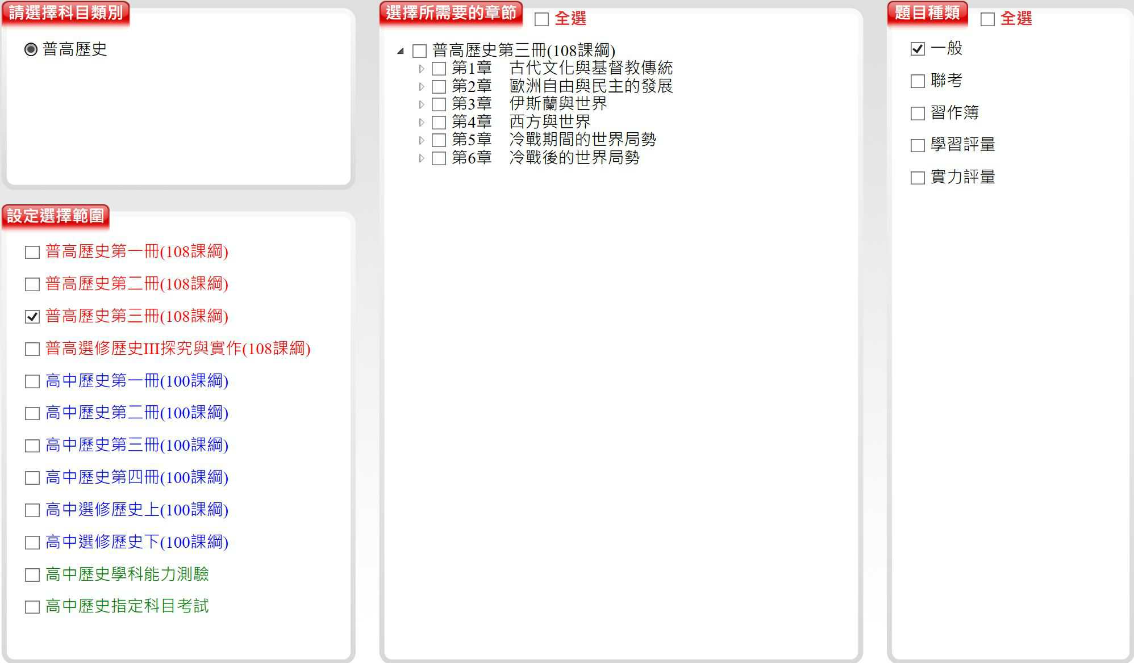1134x663 pixels.
Task: Check the 學習評量 question type
Action: 918,145
